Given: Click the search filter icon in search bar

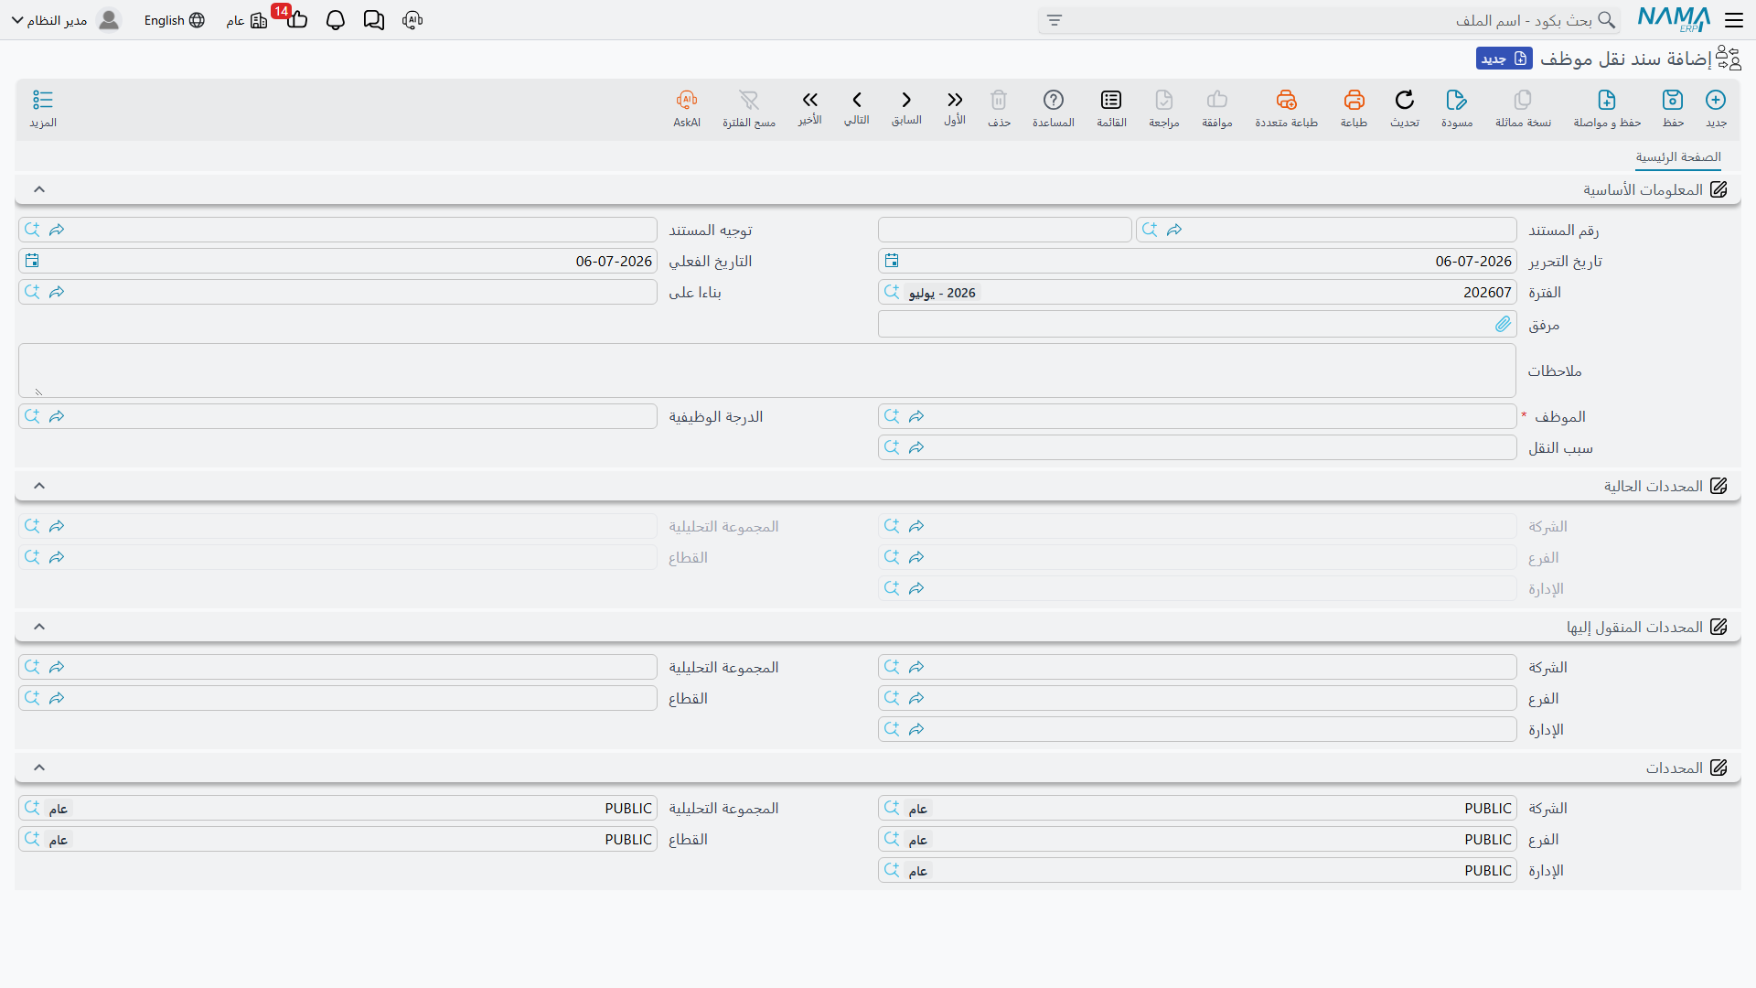Looking at the screenshot, I should tap(1055, 20).
